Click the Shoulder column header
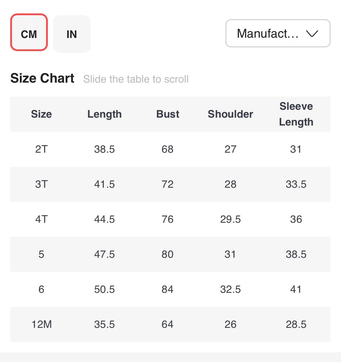 230,114
